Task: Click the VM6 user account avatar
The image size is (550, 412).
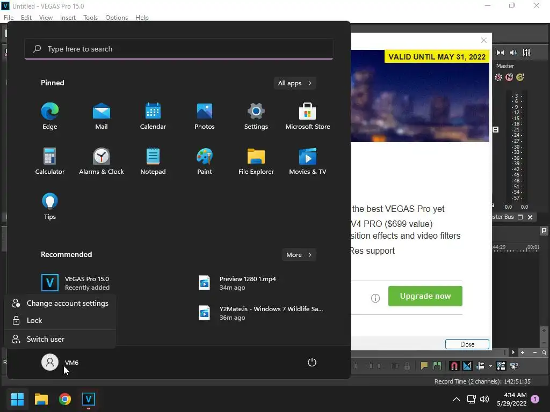Action: point(50,362)
